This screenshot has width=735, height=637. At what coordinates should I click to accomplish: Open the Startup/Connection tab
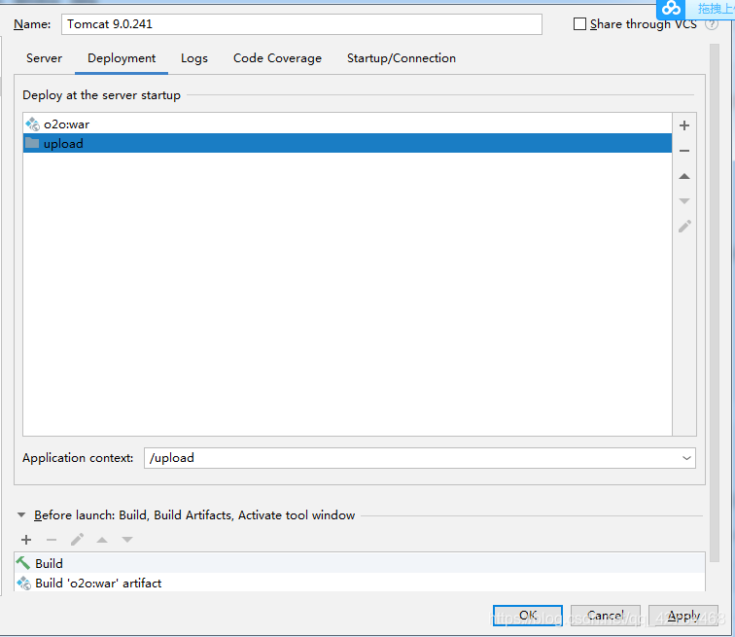point(402,58)
